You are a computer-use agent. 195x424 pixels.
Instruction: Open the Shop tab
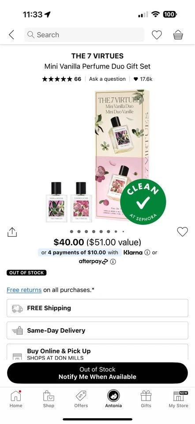click(x=49, y=399)
